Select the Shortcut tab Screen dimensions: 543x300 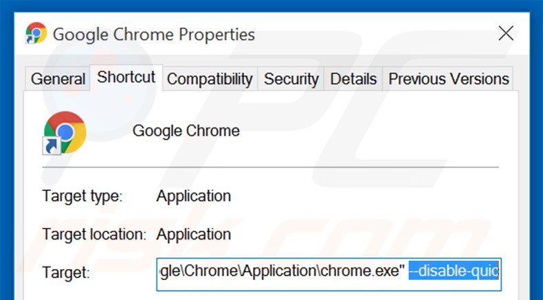tap(126, 78)
